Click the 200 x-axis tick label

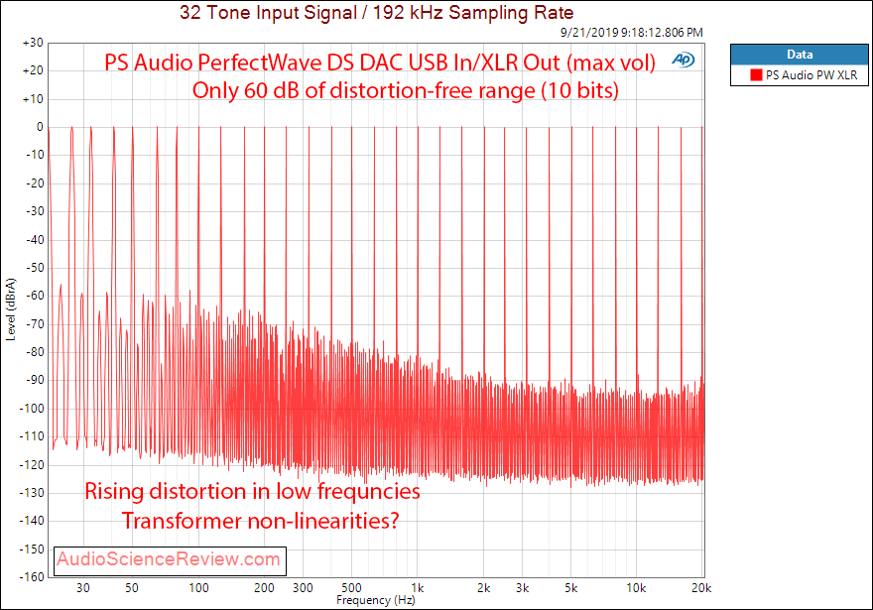(x=265, y=588)
